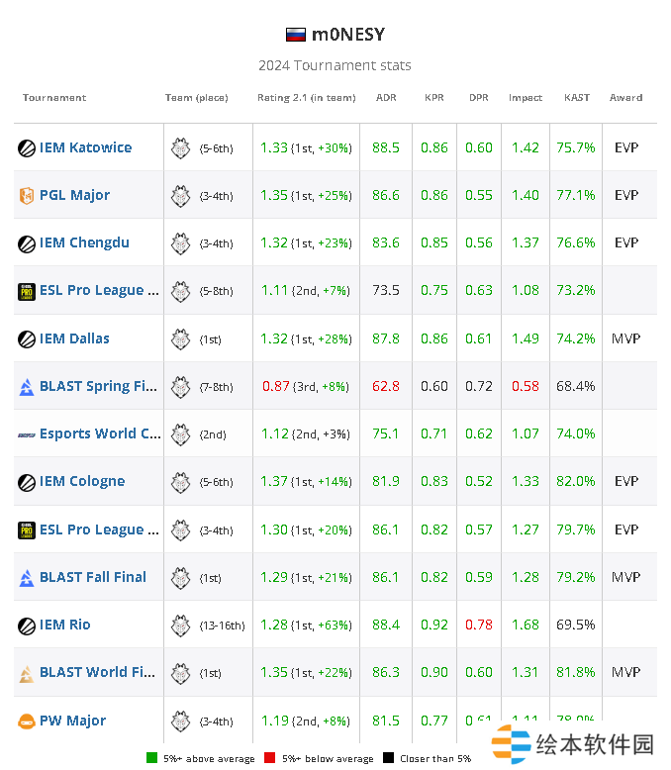Click the Award column header

coord(625,98)
